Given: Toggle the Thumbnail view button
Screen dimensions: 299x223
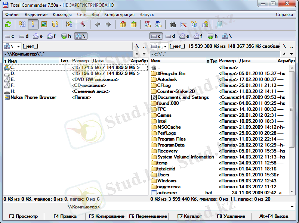Looking at the screenshot, I should pyautogui.click(x=44, y=25).
